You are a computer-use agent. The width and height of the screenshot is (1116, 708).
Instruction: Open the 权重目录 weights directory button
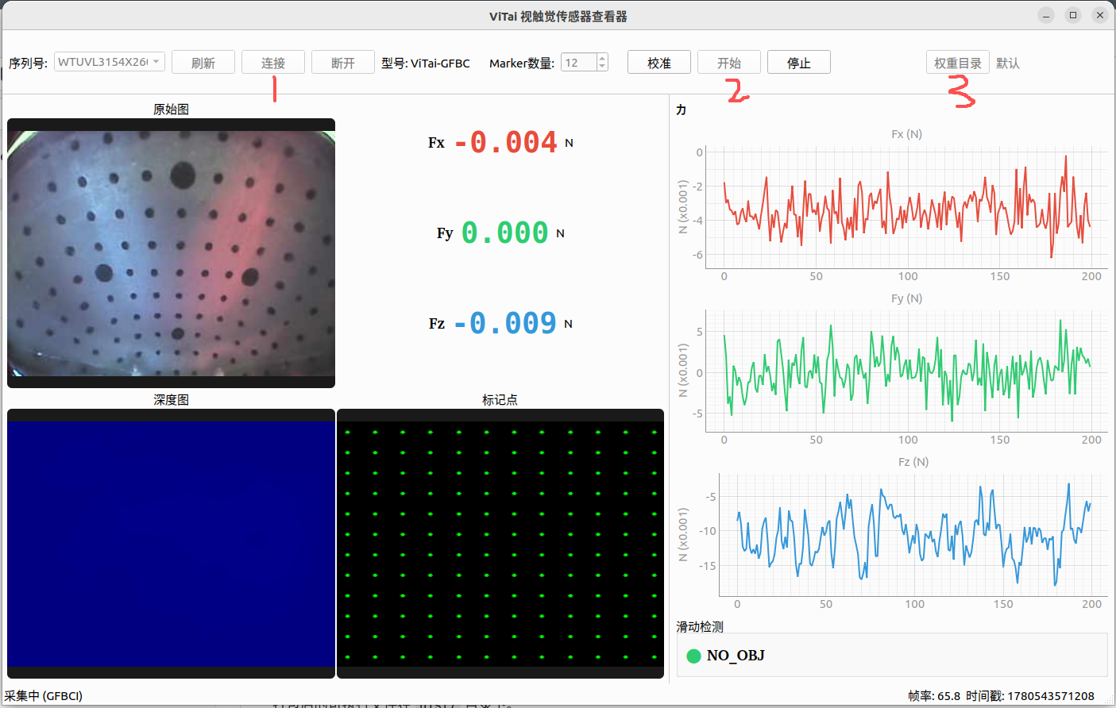tap(958, 63)
